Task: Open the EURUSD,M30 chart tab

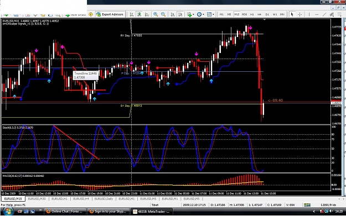Action: 37,199
